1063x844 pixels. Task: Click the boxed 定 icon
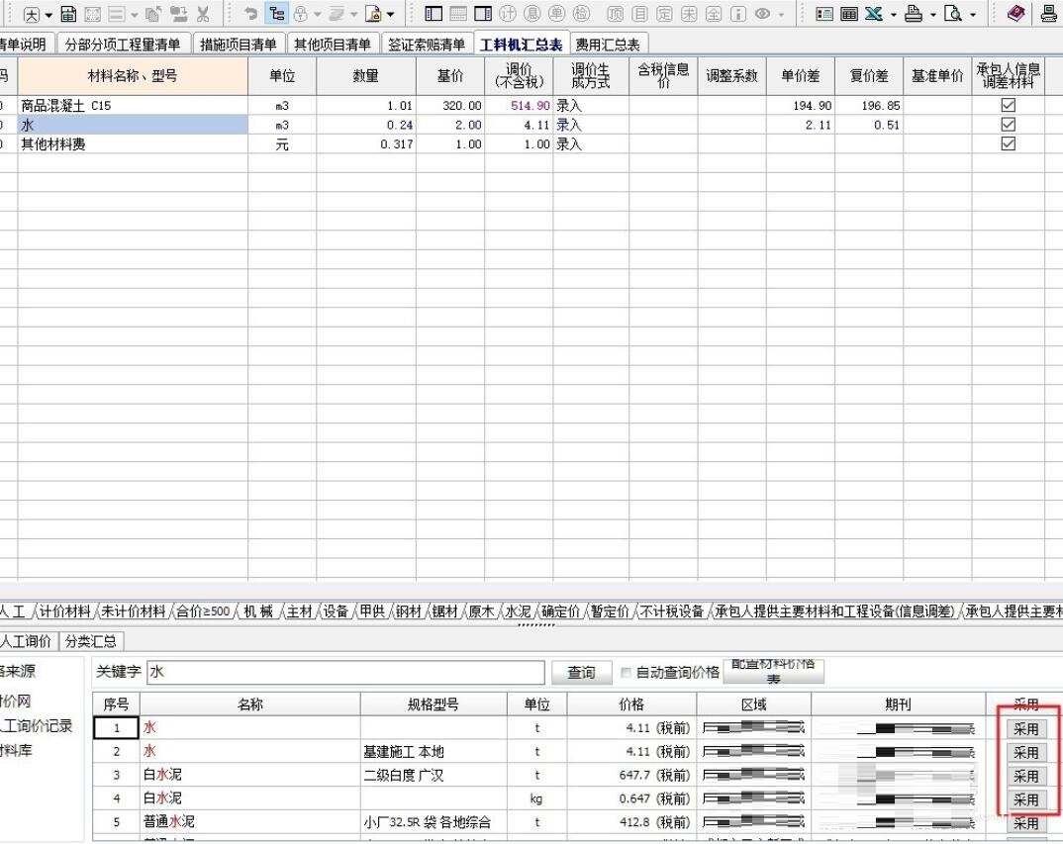pyautogui.click(x=664, y=14)
